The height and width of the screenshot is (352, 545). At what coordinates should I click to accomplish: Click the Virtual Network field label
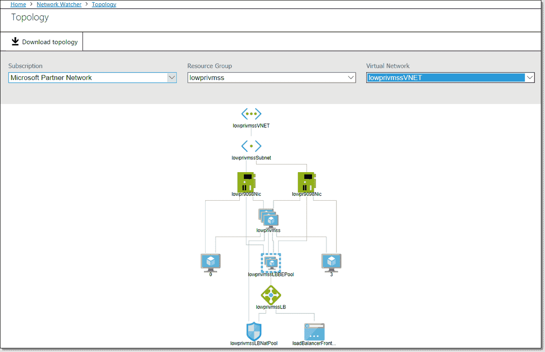tap(388, 66)
